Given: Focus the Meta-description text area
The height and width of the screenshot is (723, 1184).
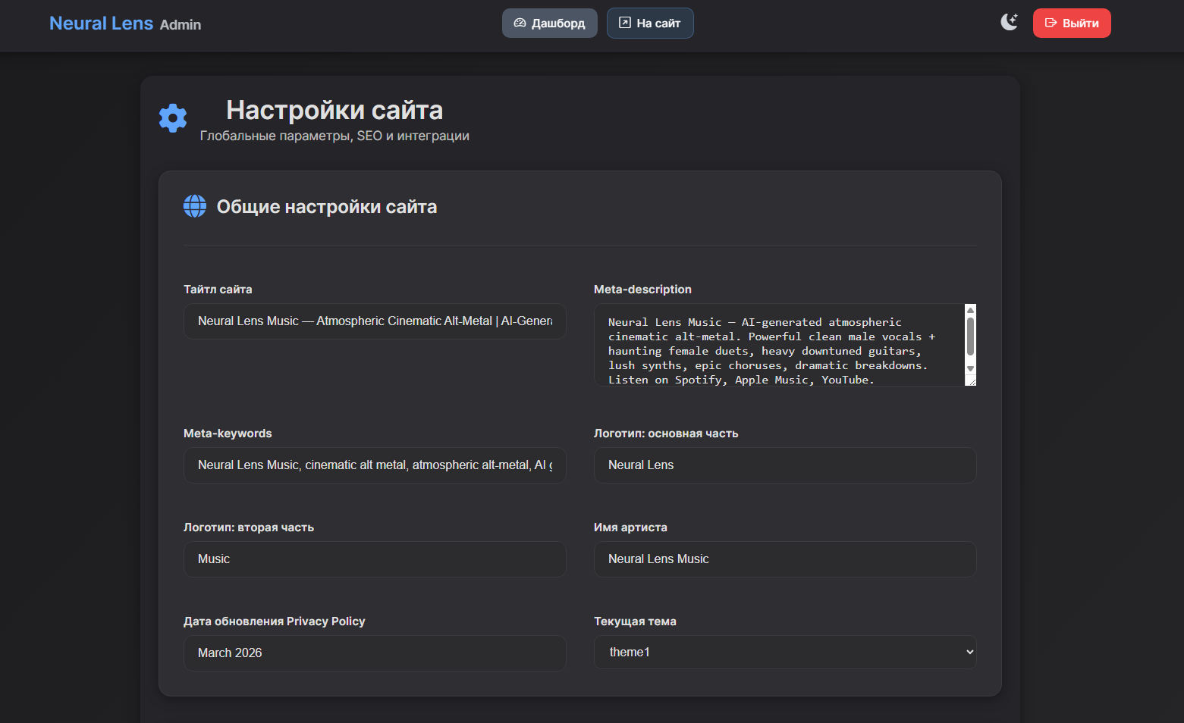Looking at the screenshot, I should [777, 345].
